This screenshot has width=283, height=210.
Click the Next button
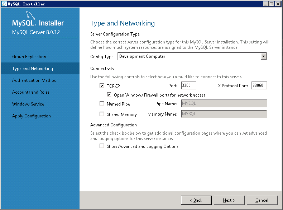[x=229, y=200]
